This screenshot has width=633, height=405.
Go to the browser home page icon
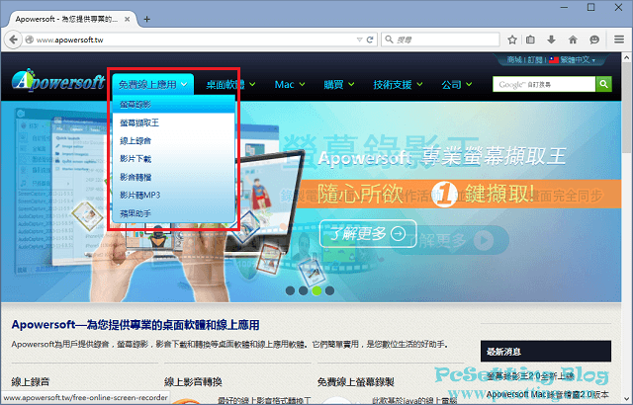573,40
